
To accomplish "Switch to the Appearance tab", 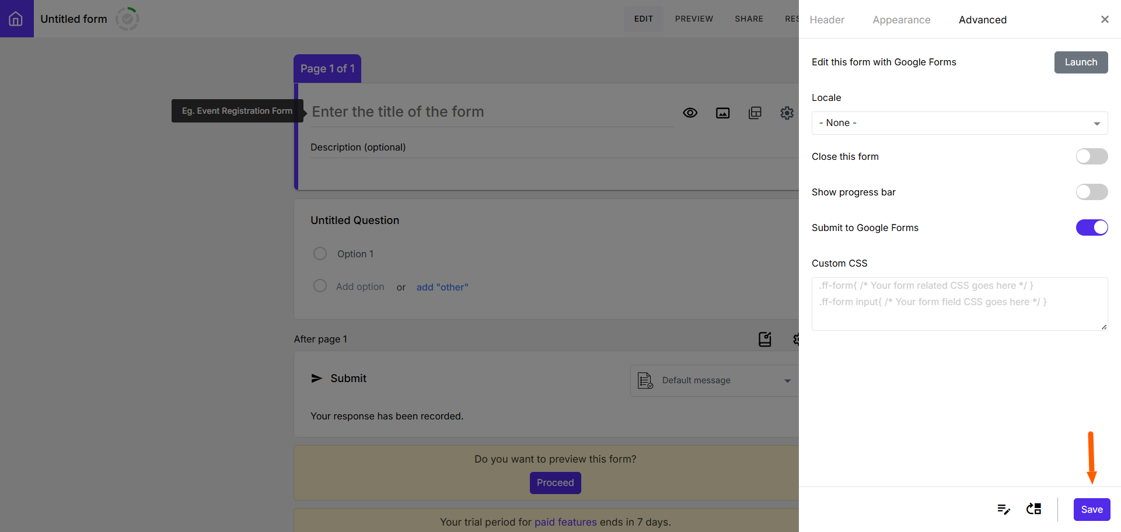I will point(901,19).
